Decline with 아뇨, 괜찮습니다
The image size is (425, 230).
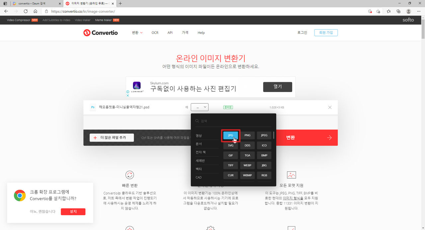42,211
